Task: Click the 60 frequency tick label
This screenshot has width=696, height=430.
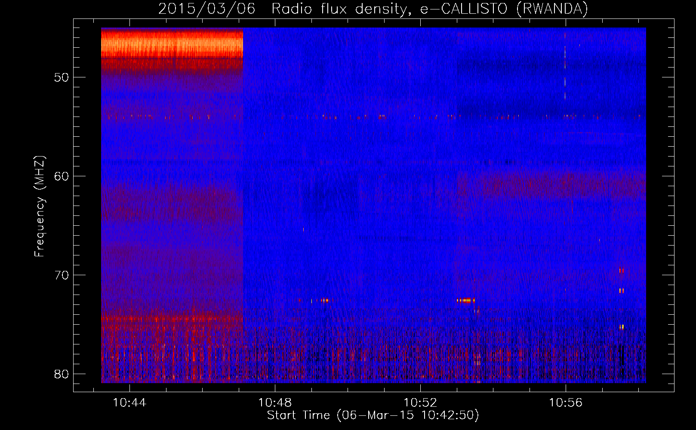Action: [62, 176]
